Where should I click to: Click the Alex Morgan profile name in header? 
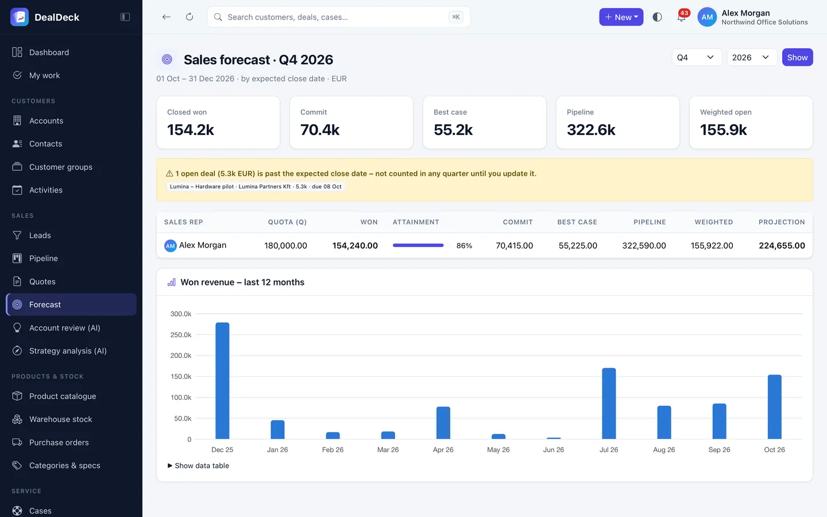pos(745,13)
